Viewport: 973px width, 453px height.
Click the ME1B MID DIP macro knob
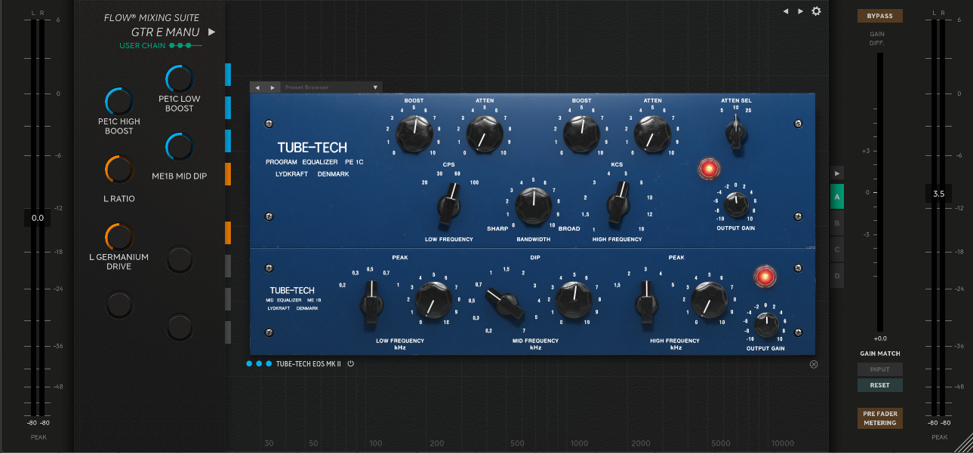click(x=180, y=147)
